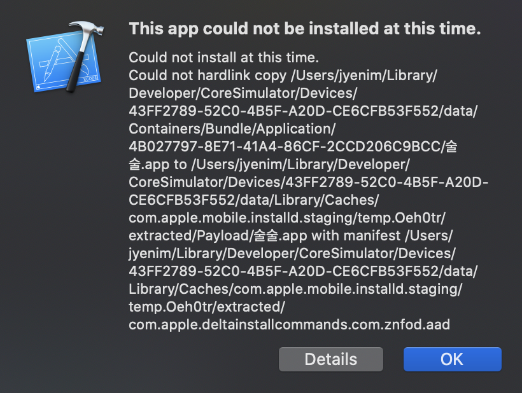Click the 'installd.staging/temp.Oeh0tr/' line ending in slash
The image size is (522, 393).
point(287,217)
